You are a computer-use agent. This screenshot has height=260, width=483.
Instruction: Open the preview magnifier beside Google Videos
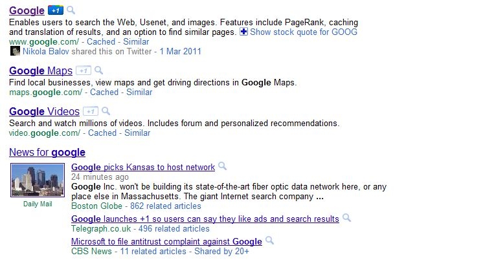coord(106,111)
